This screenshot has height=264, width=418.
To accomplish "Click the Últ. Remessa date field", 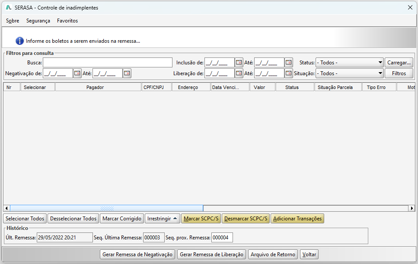I will pos(65,238).
